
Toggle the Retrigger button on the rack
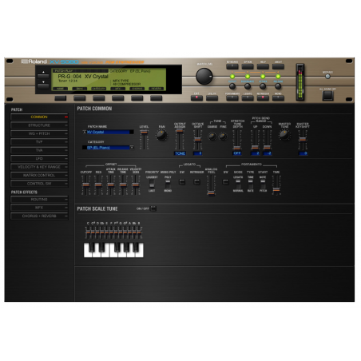[263, 98]
